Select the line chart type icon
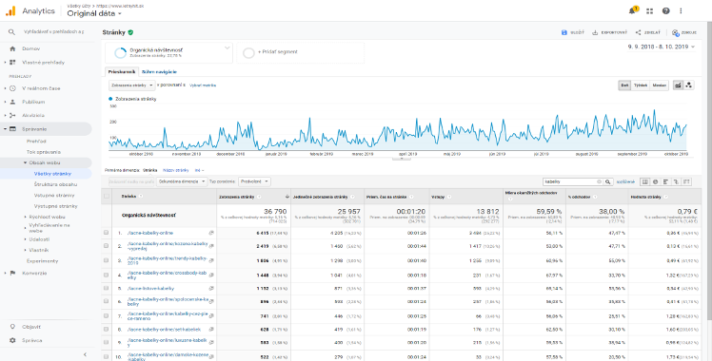This screenshot has height=361, width=712. pos(678,85)
